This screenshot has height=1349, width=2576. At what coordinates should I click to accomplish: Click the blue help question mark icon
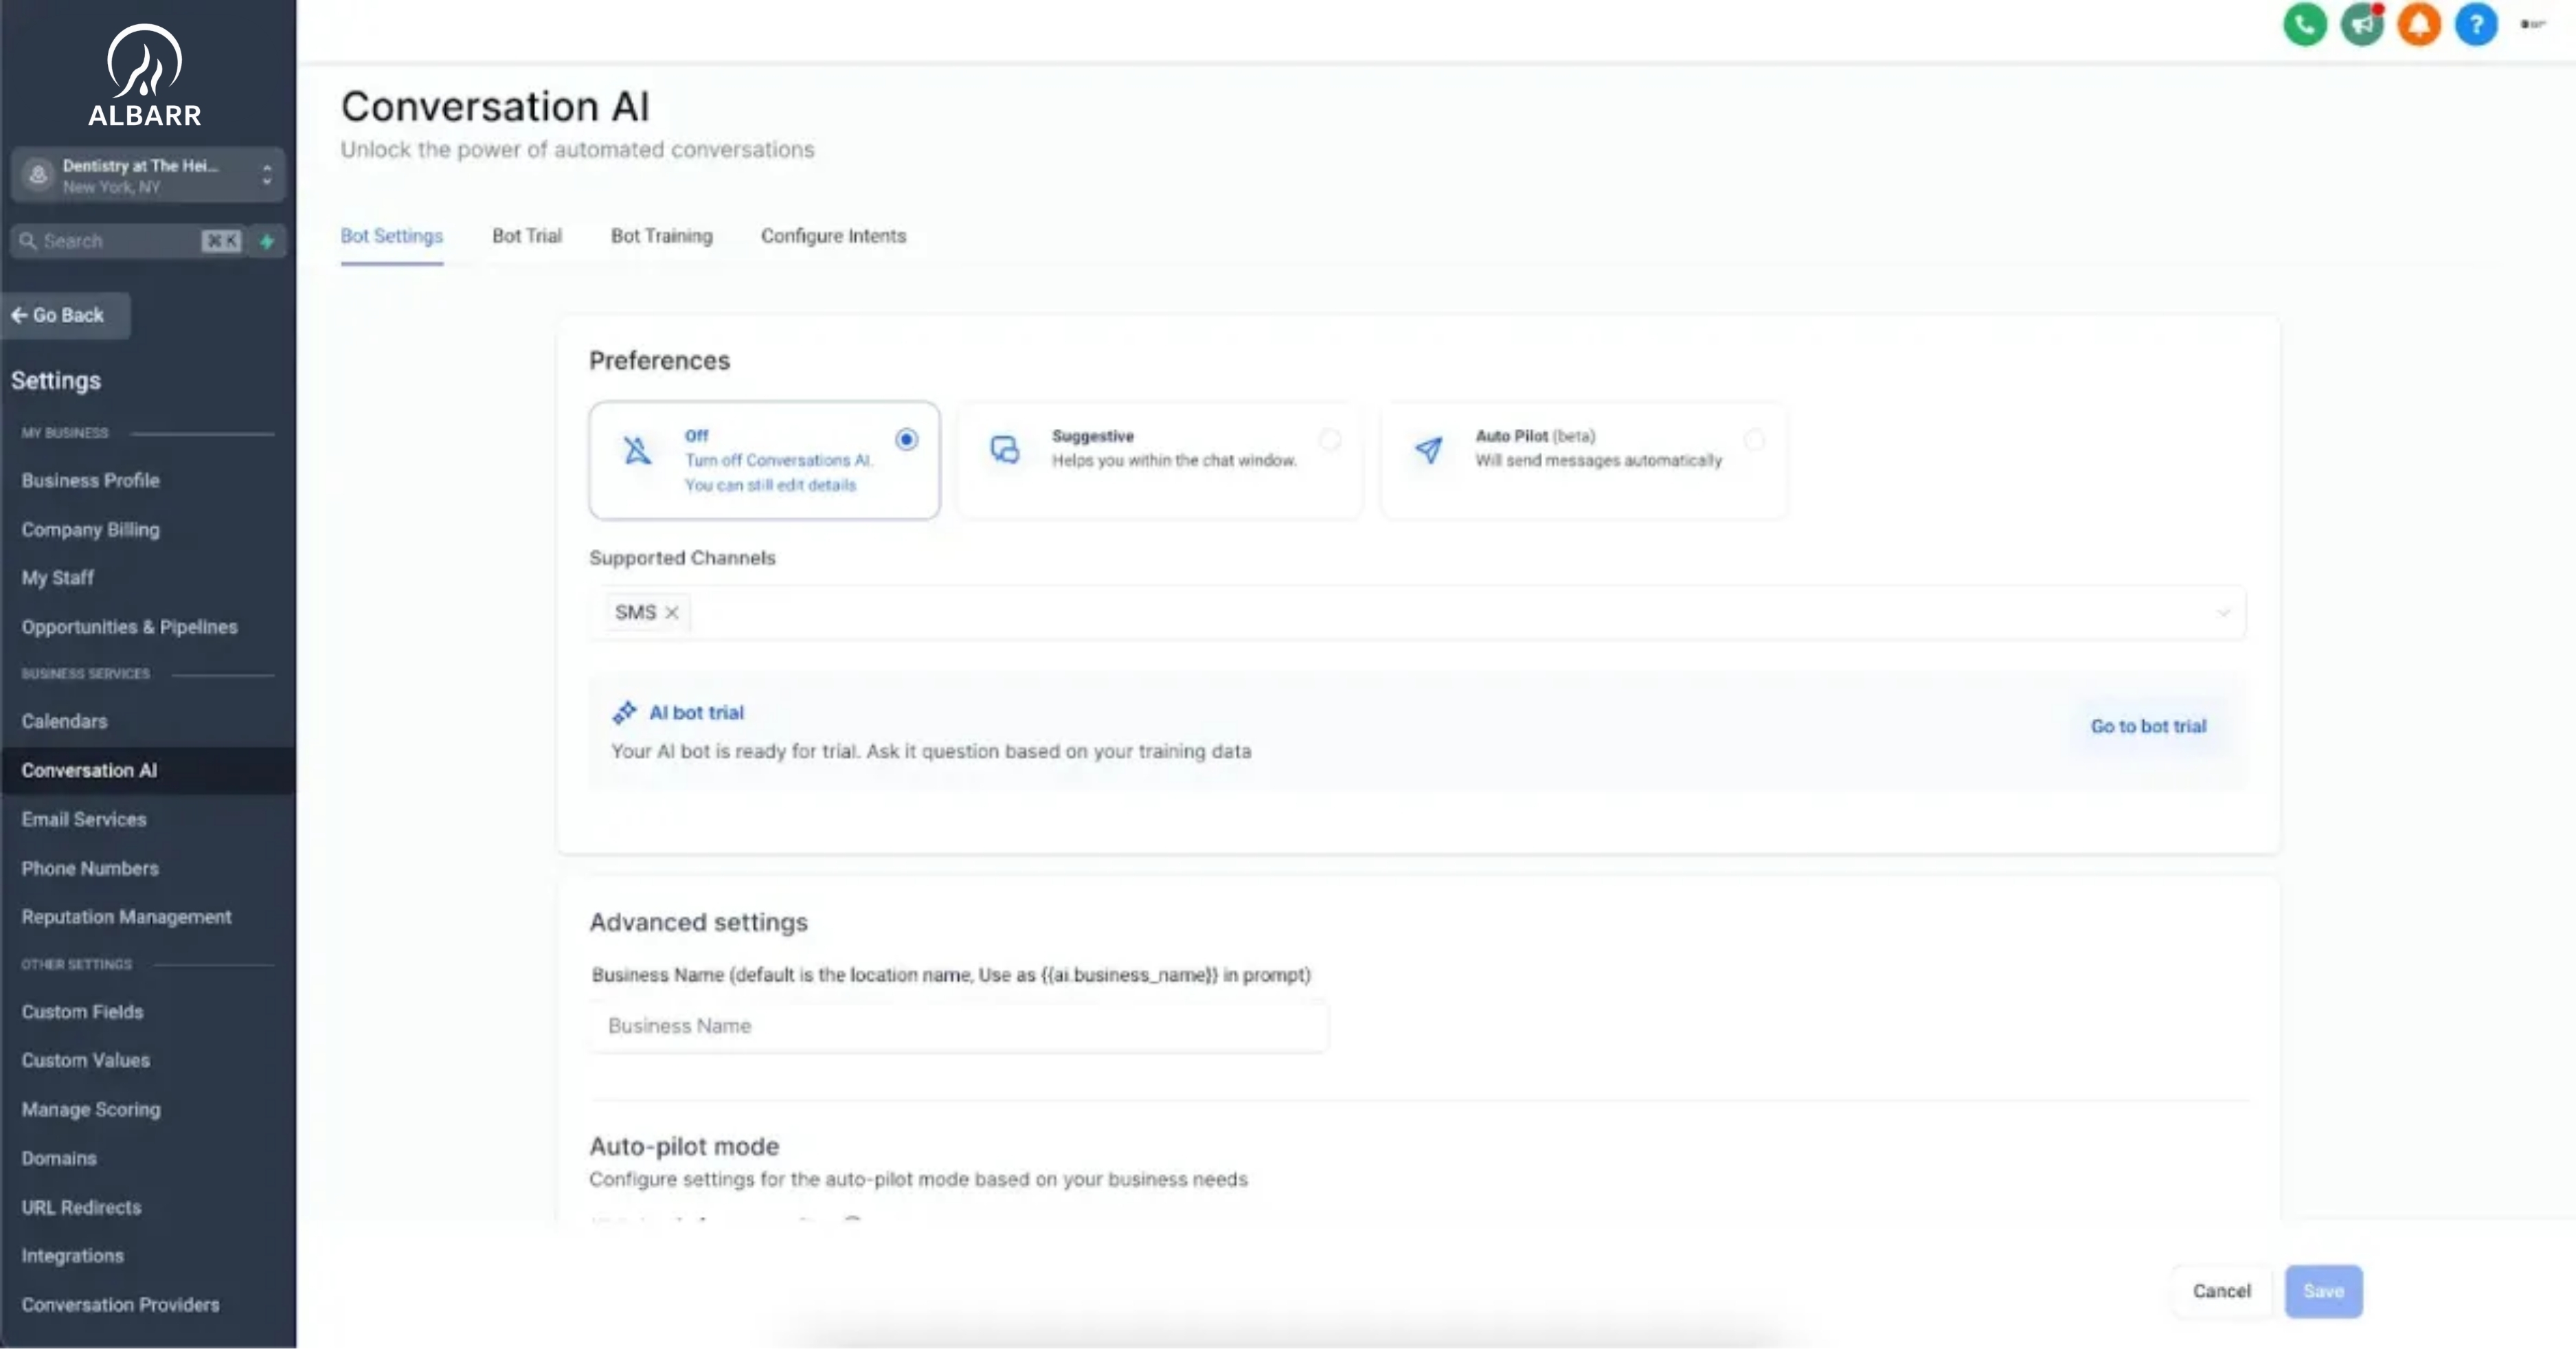(x=2476, y=25)
